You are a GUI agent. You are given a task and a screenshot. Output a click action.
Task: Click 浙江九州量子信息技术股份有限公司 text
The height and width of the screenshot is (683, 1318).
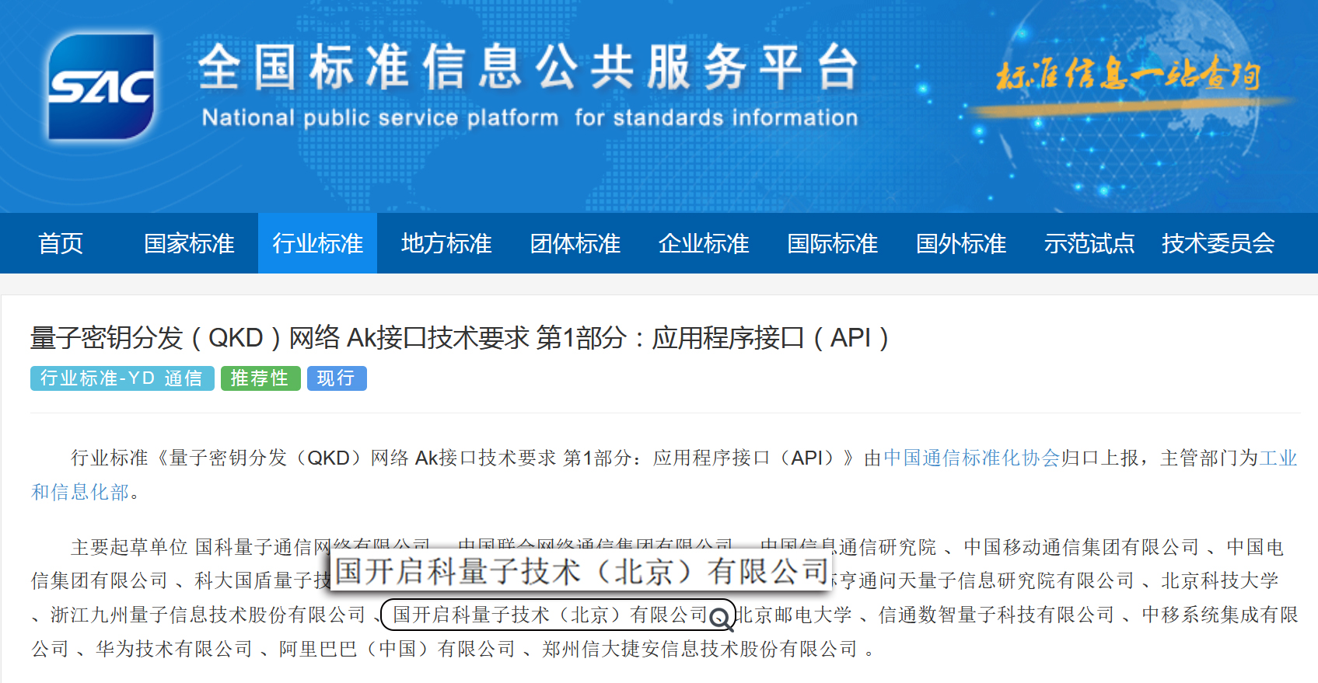tap(208, 615)
